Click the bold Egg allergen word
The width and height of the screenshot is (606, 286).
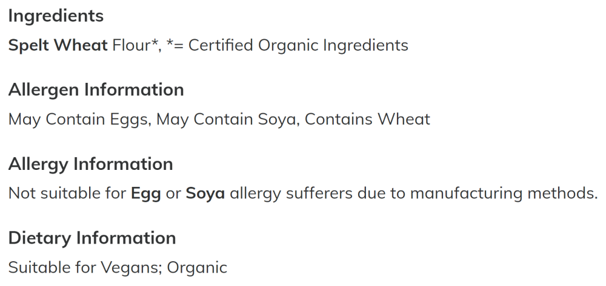[x=146, y=193]
